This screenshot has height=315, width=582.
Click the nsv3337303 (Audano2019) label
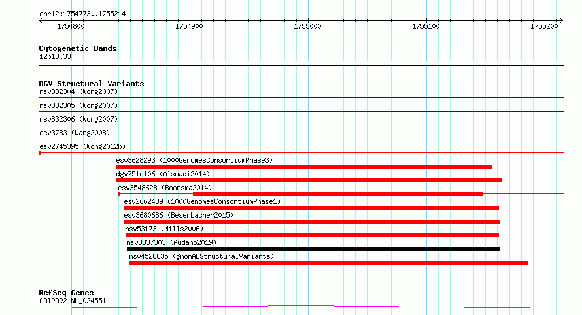click(171, 242)
